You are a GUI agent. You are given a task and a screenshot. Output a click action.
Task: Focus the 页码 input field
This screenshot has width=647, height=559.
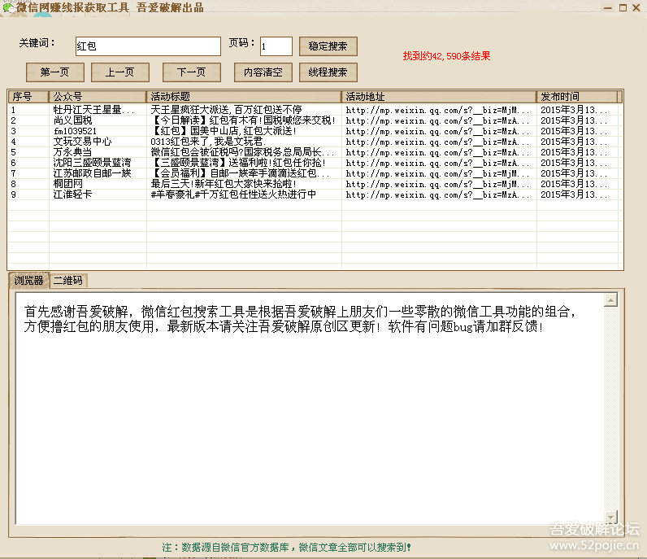click(x=276, y=46)
